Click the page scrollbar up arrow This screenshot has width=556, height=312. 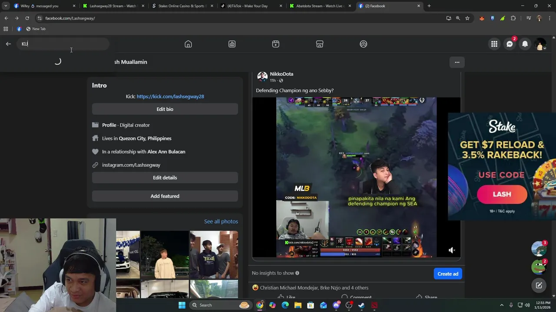point(553,37)
